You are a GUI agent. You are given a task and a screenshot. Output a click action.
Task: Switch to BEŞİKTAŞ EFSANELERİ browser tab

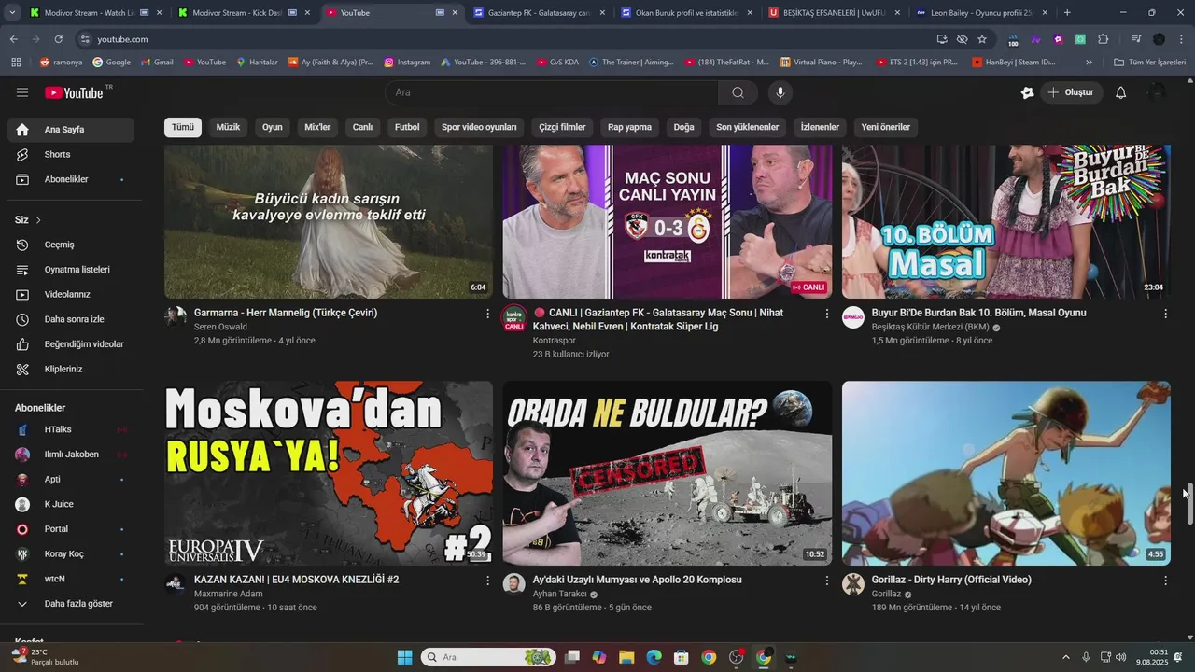point(835,13)
